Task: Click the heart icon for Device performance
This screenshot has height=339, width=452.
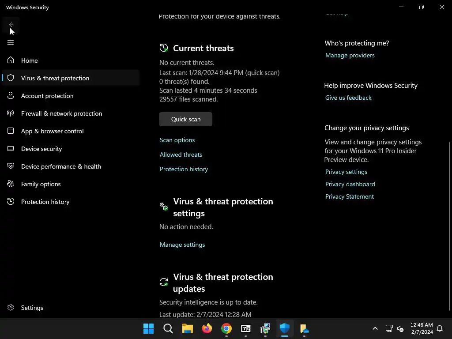Action: tap(11, 166)
